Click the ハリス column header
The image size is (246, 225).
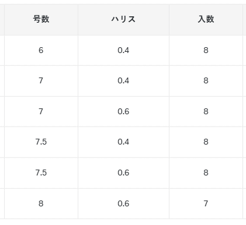point(123,20)
